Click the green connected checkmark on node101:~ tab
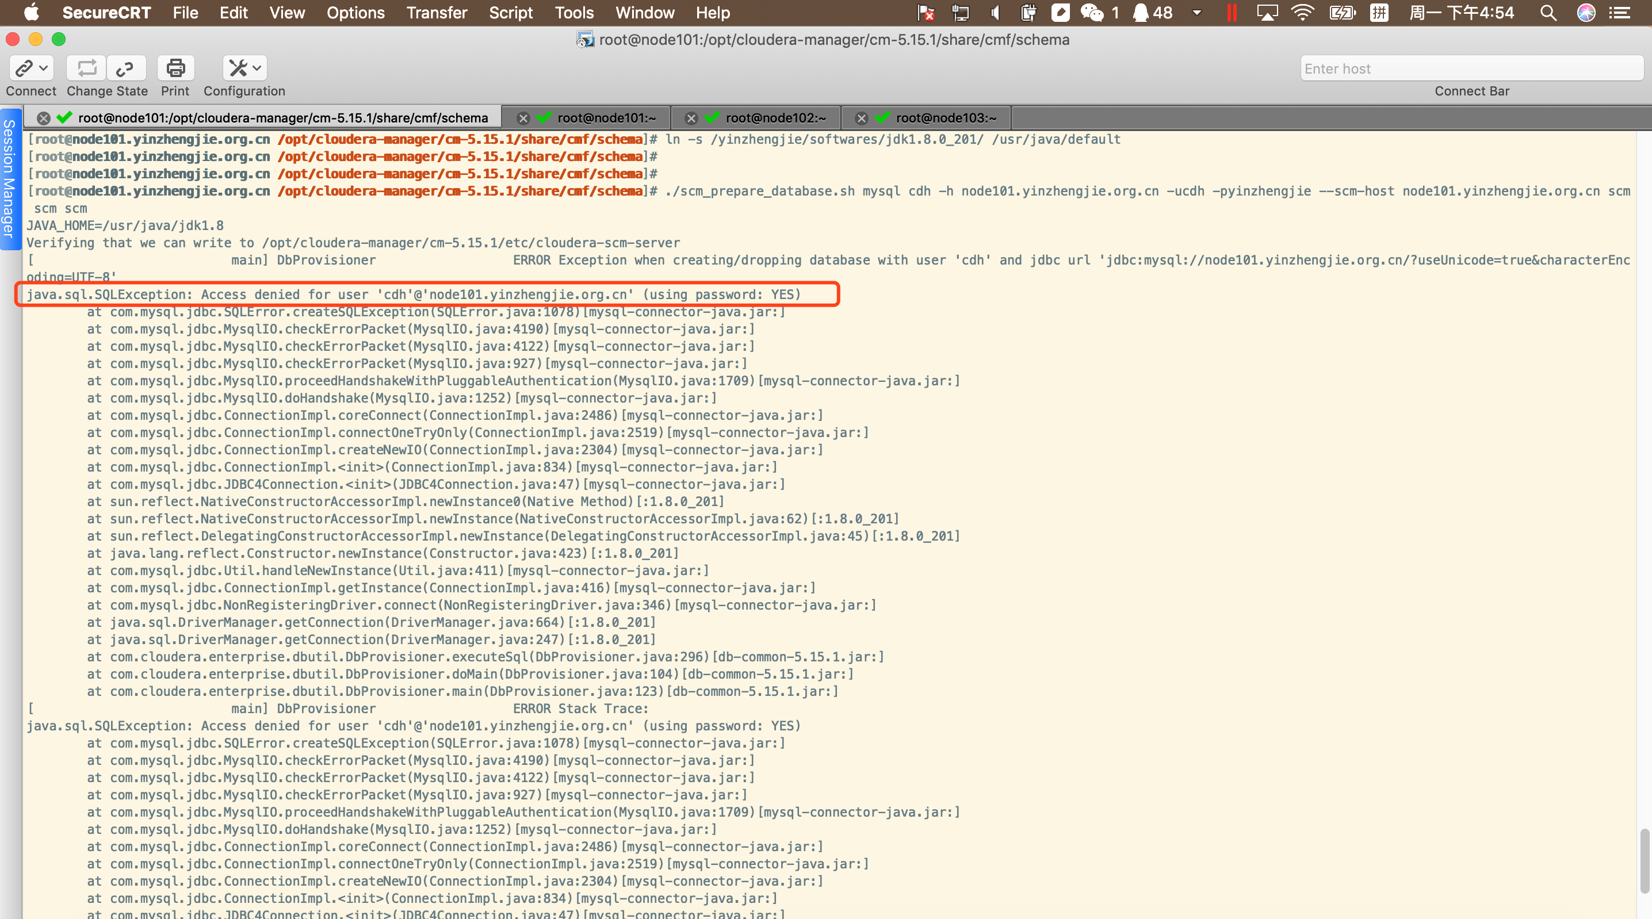Screen dimensions: 1652x919 [x=545, y=117]
